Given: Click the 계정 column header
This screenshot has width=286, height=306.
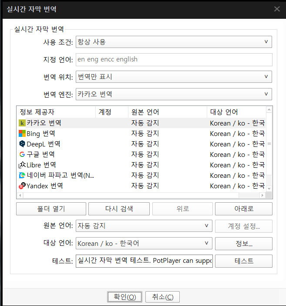Looking at the screenshot, I should [x=112, y=112].
